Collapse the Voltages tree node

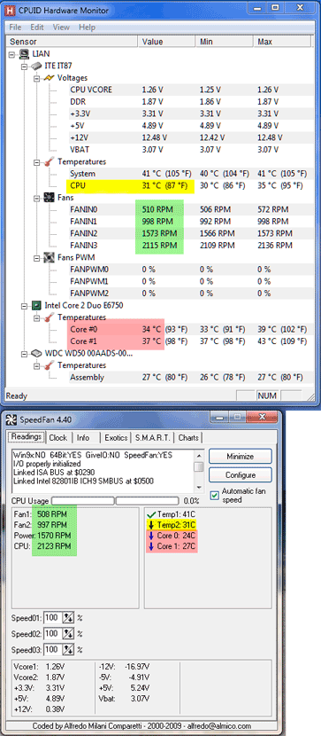coord(37,78)
